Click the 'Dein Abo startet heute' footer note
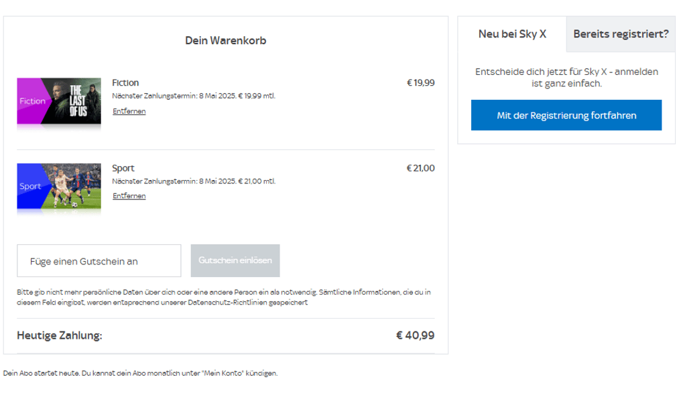The image size is (683, 399). pos(140,373)
